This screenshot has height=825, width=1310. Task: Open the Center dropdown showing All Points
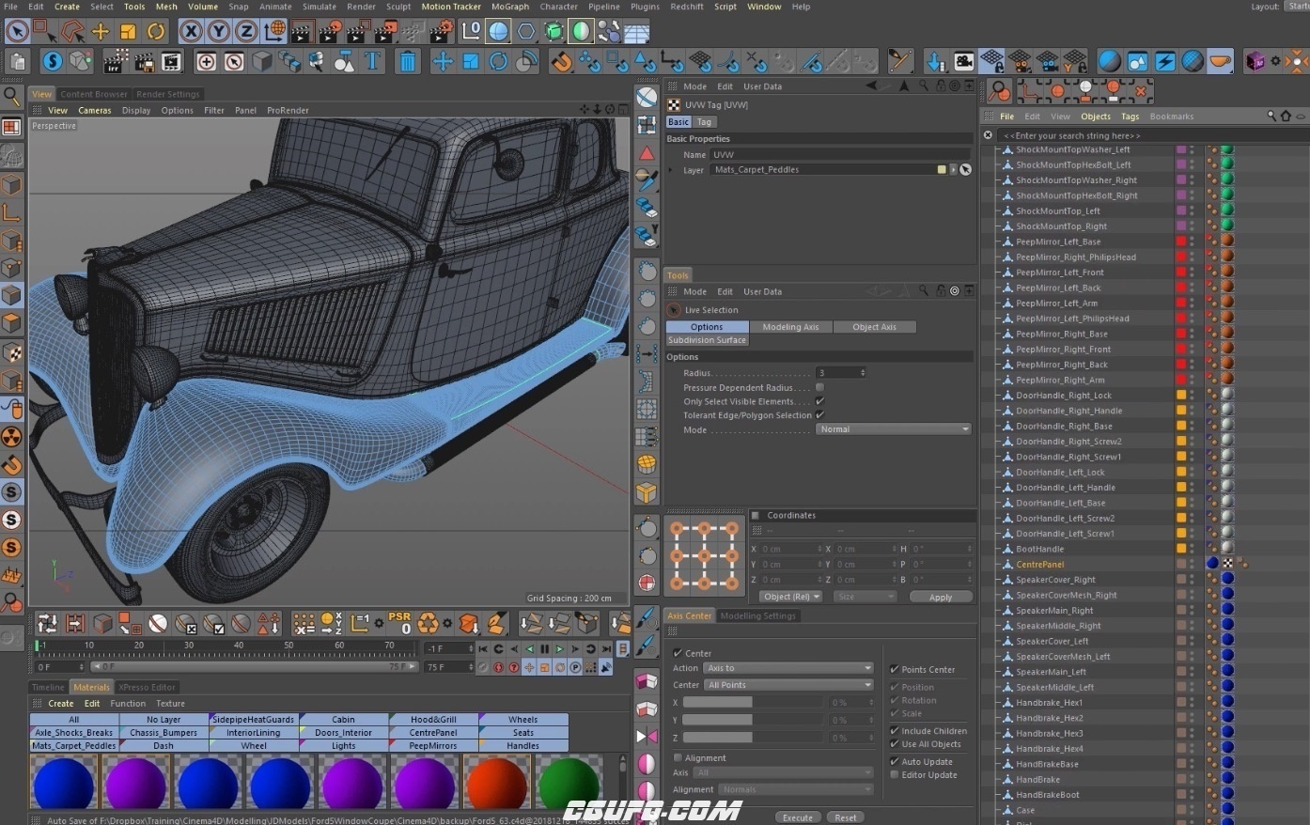(x=787, y=684)
